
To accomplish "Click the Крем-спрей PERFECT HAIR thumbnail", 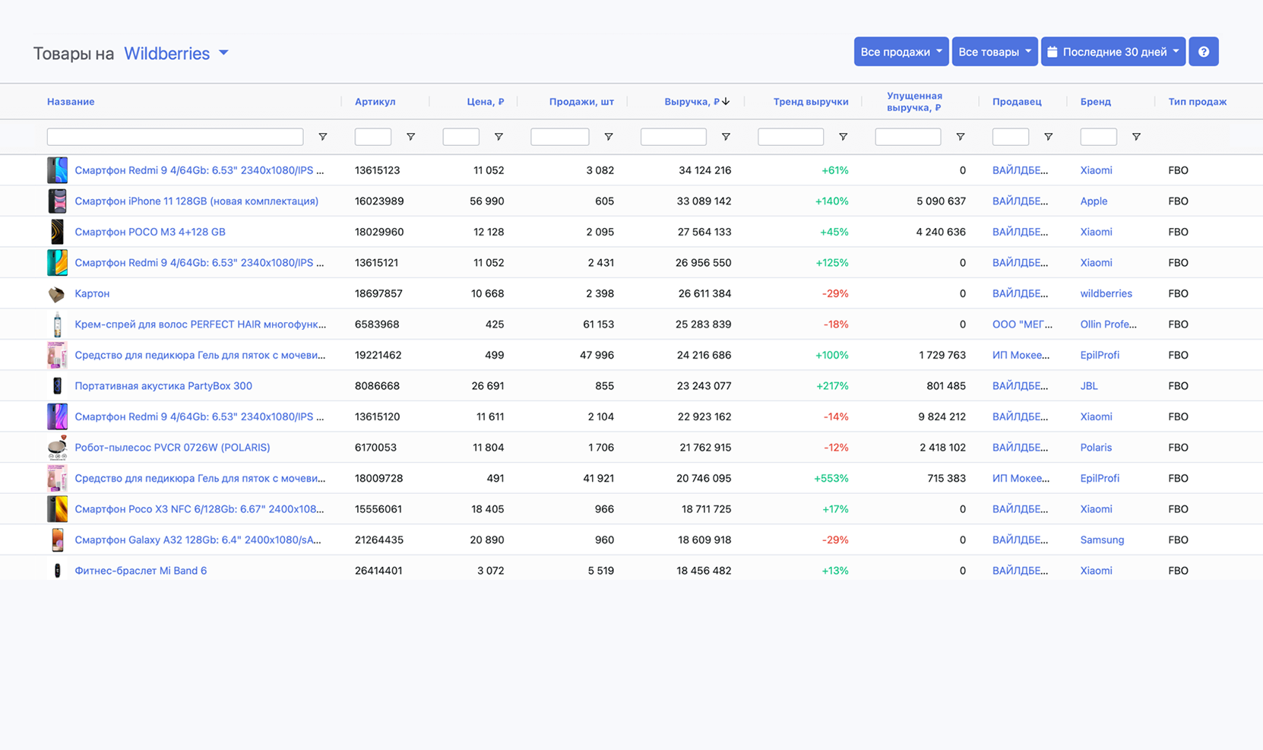I will (x=57, y=324).
